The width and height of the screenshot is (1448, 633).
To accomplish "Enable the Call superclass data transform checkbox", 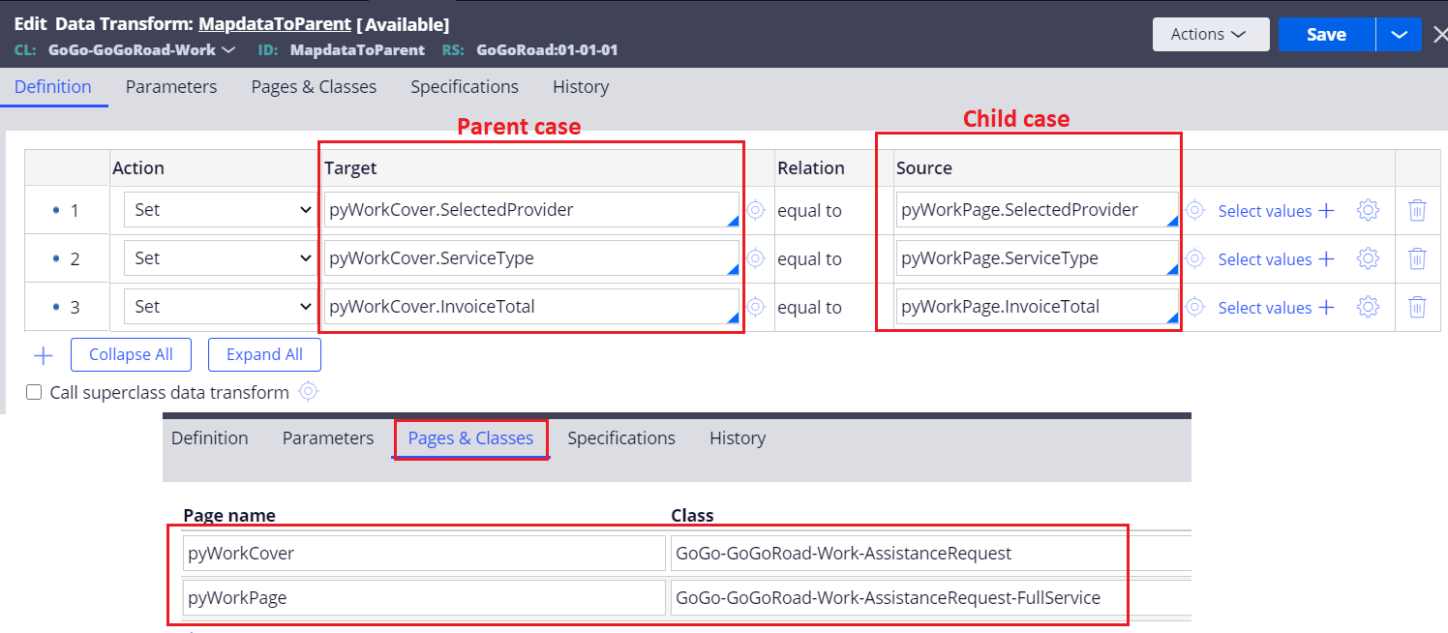I will pyautogui.click(x=34, y=392).
